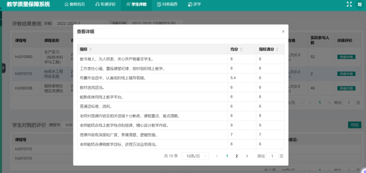The height and width of the screenshot is (173, 366).
Task: Select page 1 in dialog pagination
Action: click(227, 156)
